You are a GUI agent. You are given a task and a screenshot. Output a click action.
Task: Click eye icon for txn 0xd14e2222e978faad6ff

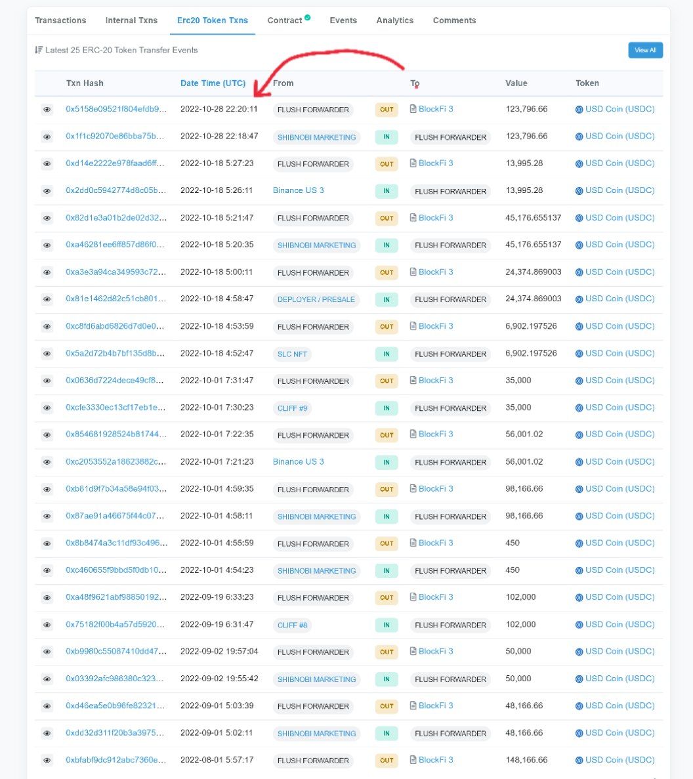(47, 163)
